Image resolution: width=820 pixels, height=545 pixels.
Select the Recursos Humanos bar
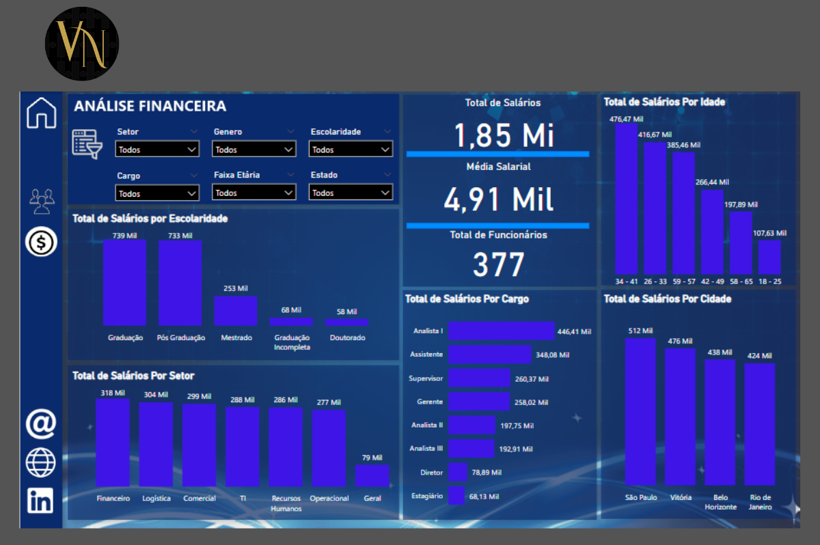coord(286,447)
